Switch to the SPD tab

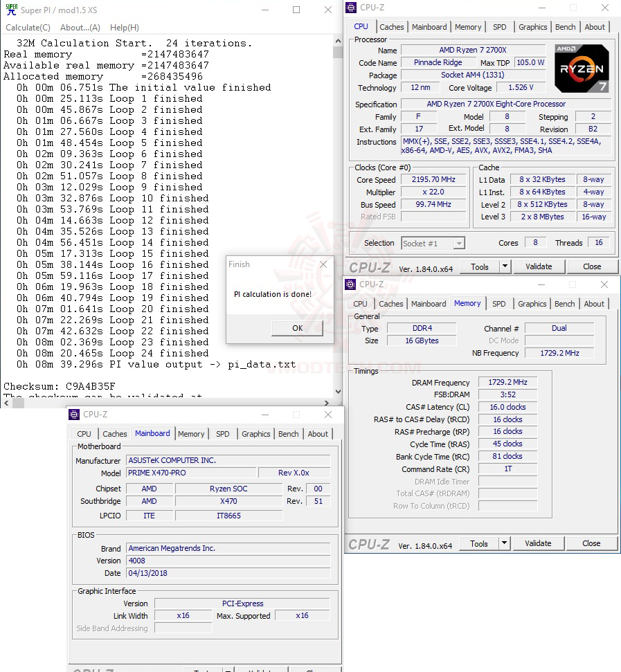pyautogui.click(x=501, y=26)
